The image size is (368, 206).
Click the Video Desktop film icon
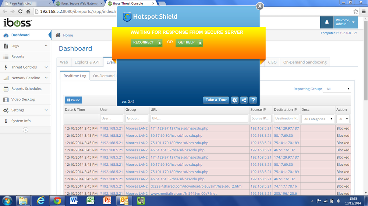(6, 100)
